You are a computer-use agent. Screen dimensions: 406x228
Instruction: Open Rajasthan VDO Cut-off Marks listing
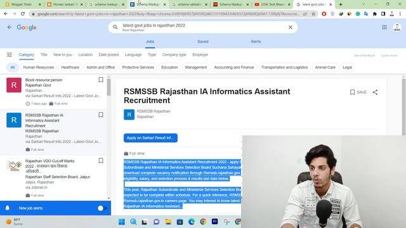[53, 177]
